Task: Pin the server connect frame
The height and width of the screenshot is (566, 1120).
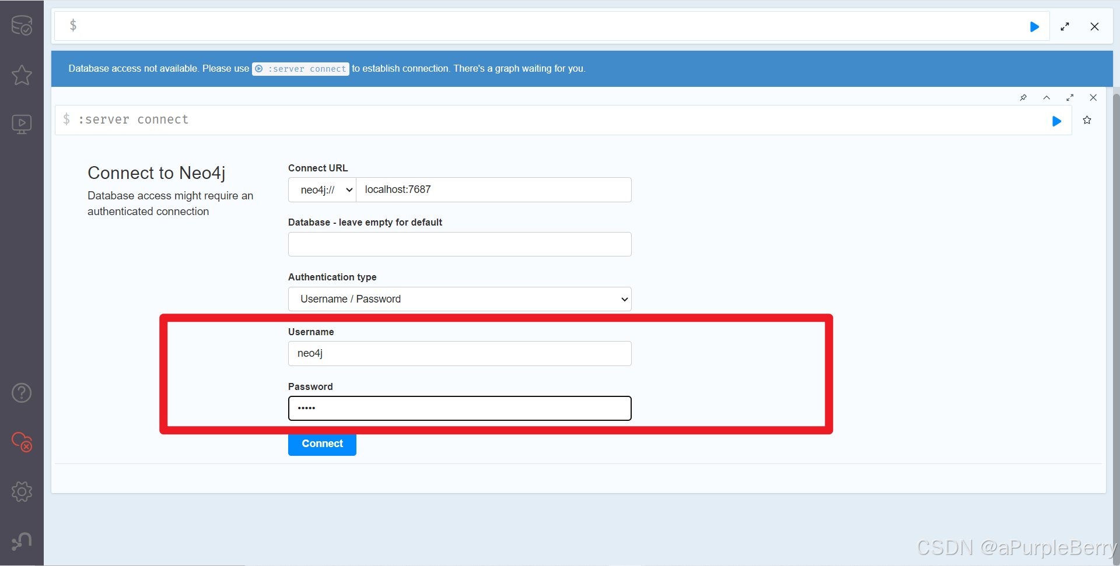Action: point(1023,97)
